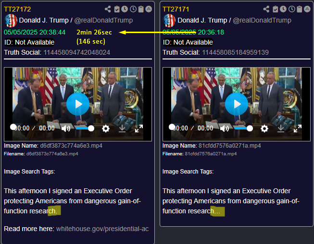Mute the 81cfdd7576a0271a.mp4 video
This screenshot has height=244, width=314.
[x=224, y=128]
